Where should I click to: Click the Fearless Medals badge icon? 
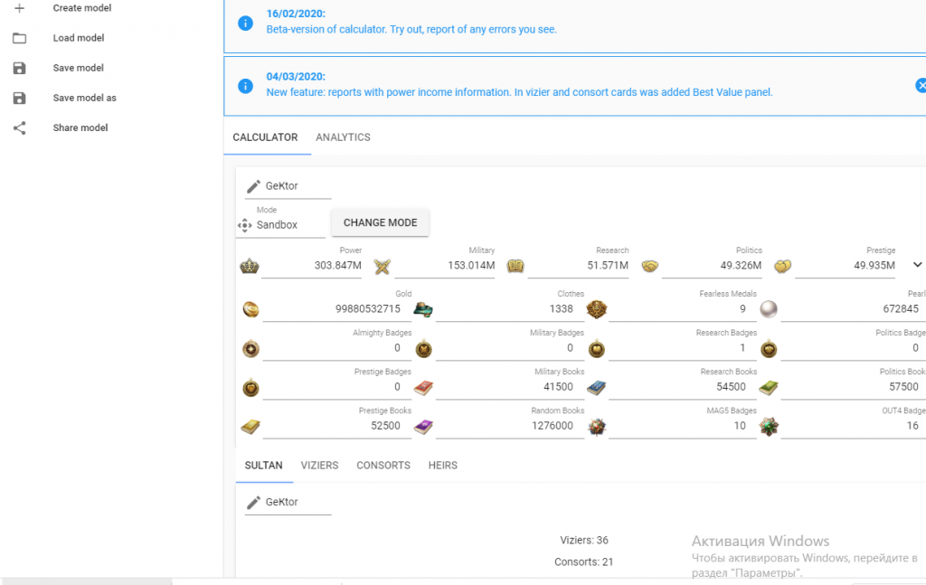pyautogui.click(x=596, y=309)
